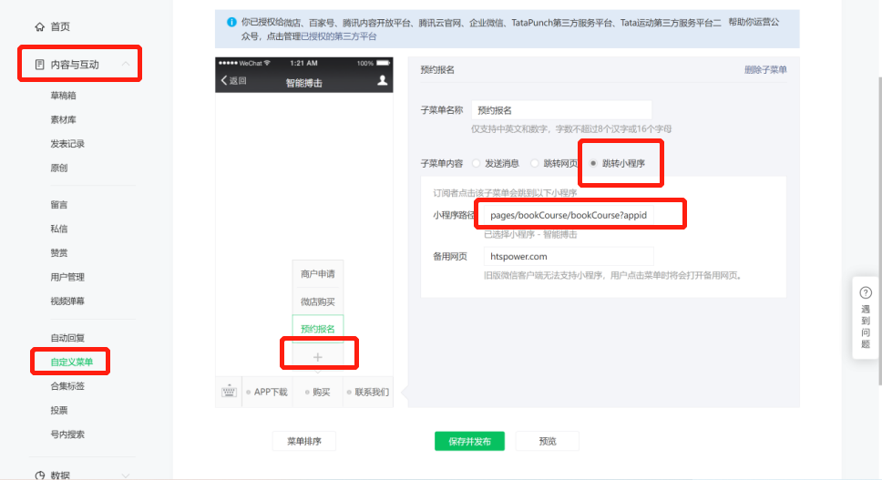Click the 删除子菜单 link
Screen dimensions: 882x480
(765, 70)
